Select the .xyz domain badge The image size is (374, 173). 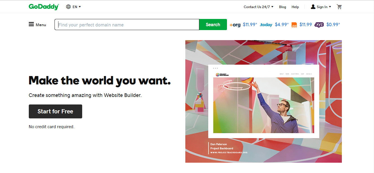click(x=319, y=25)
